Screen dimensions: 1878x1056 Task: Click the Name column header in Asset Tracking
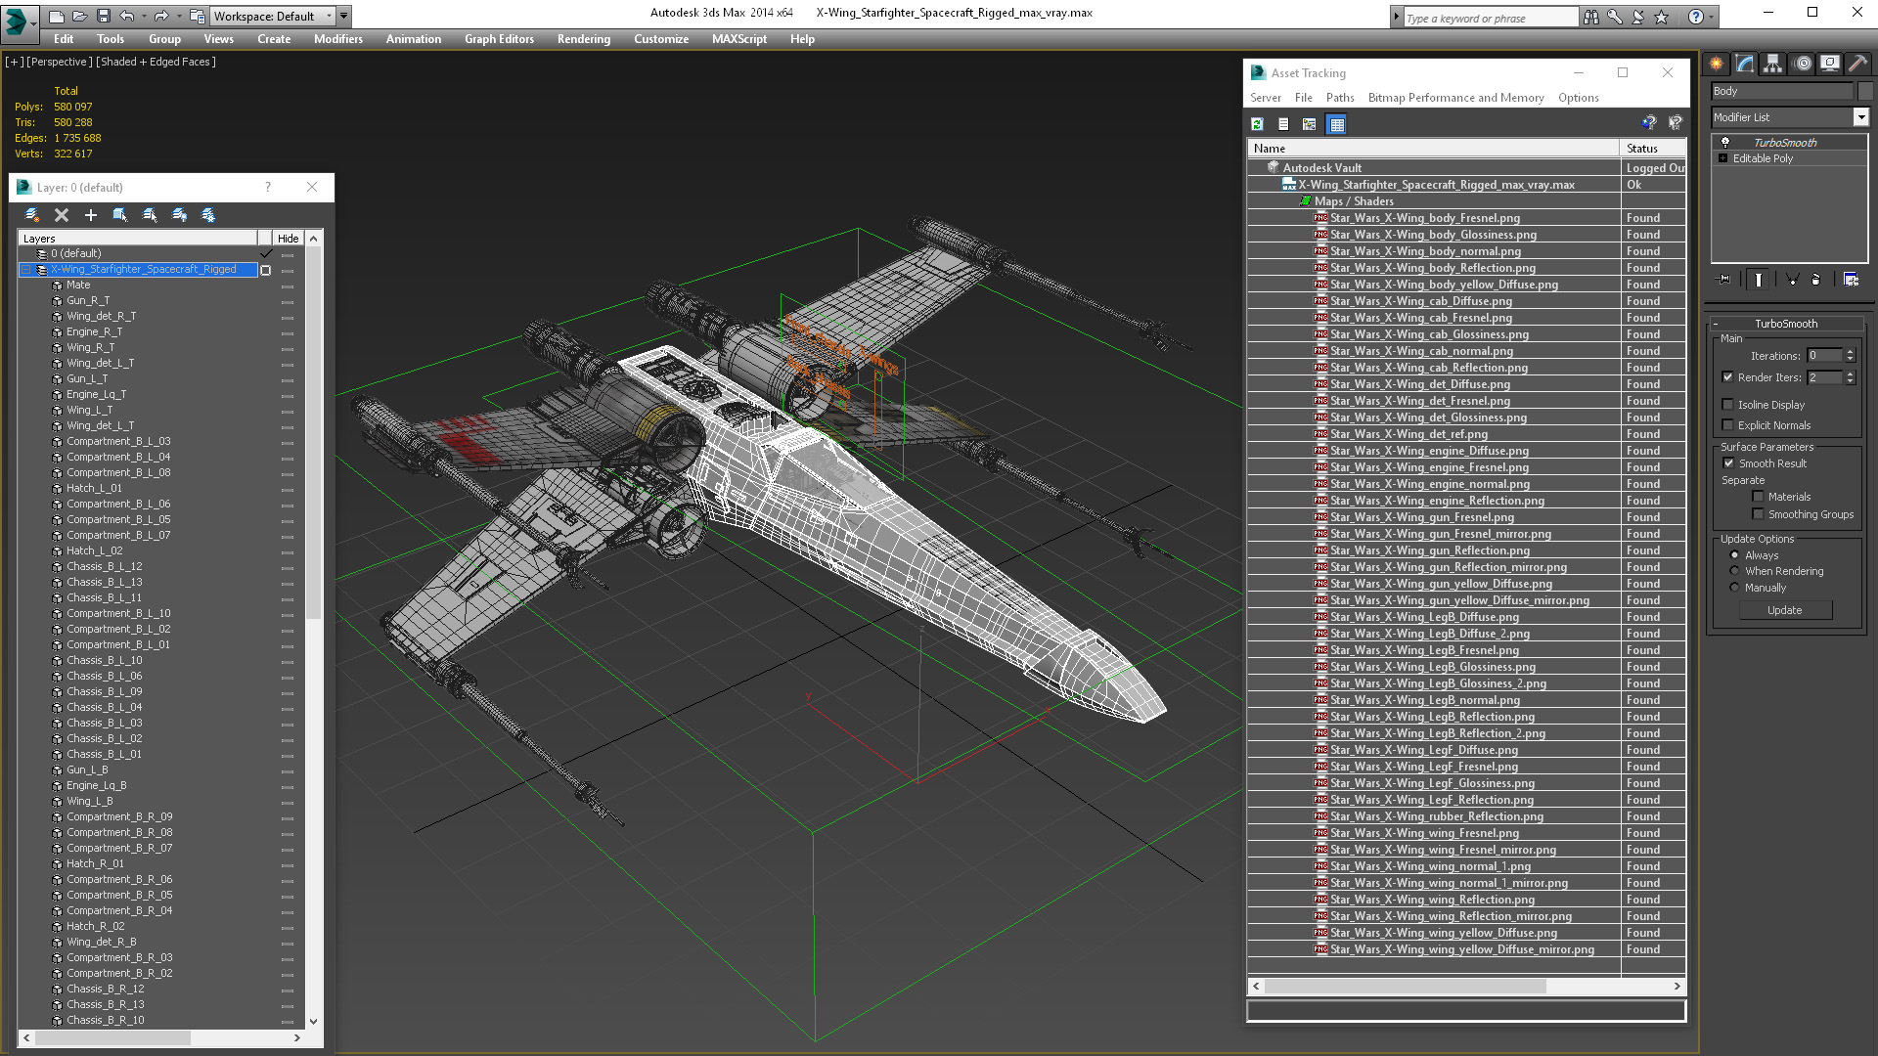tap(1433, 149)
